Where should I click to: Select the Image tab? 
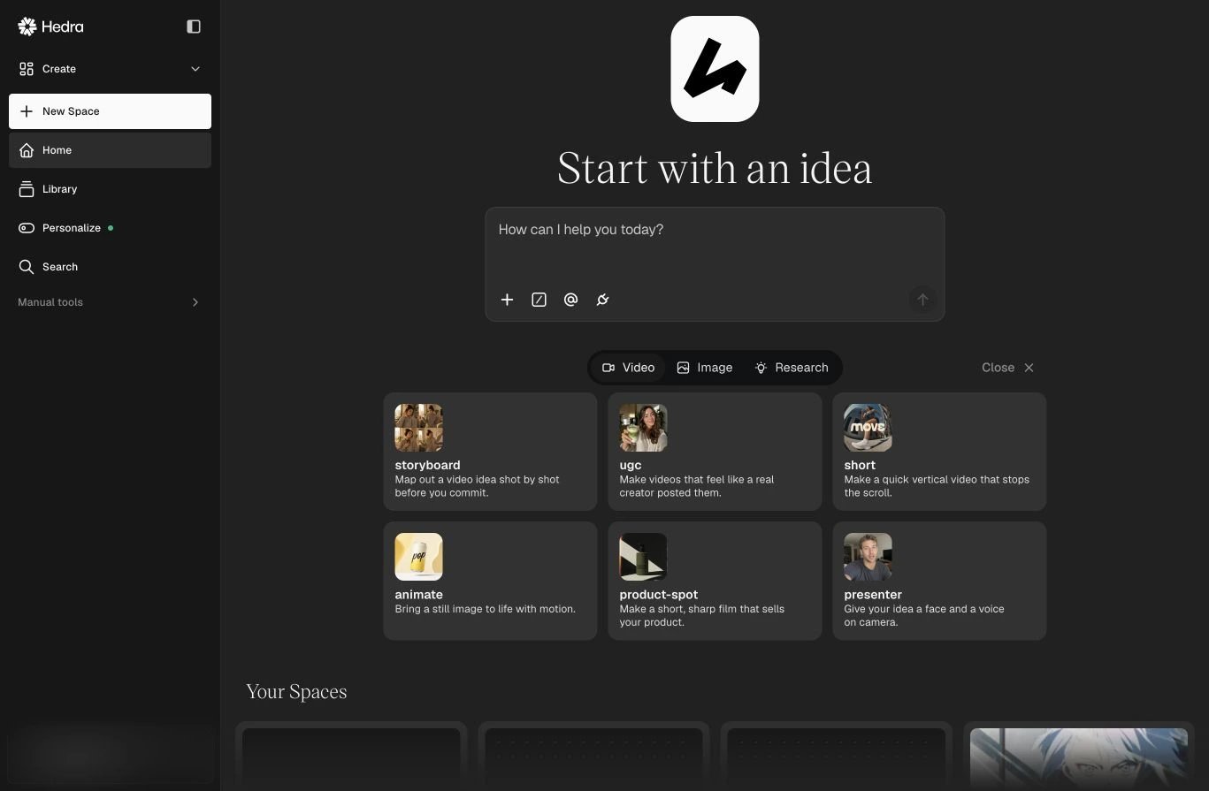pyautogui.click(x=704, y=368)
